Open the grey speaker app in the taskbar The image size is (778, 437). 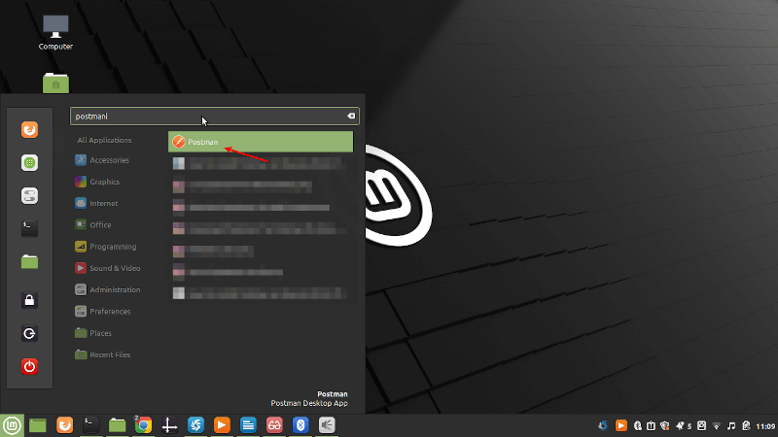[x=327, y=425]
